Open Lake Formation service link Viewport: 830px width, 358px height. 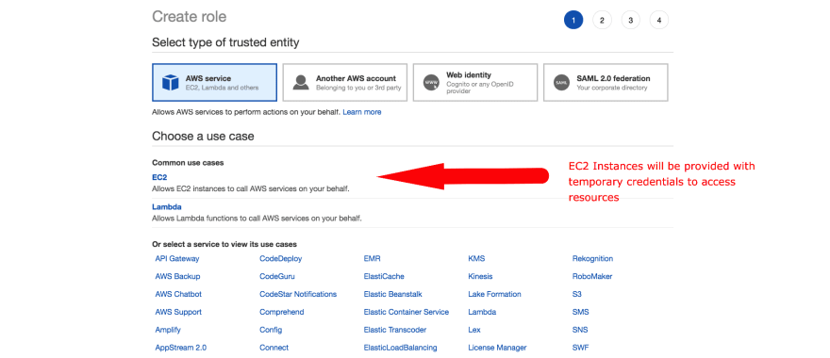[x=494, y=294]
